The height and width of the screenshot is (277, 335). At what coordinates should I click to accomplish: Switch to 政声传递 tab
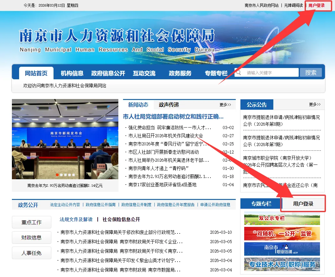[x=169, y=105]
